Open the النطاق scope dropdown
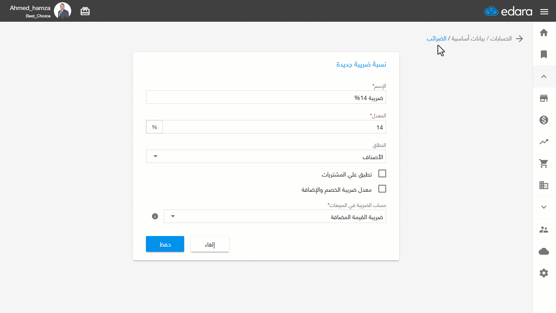Image resolution: width=556 pixels, height=313 pixels. coord(266,156)
